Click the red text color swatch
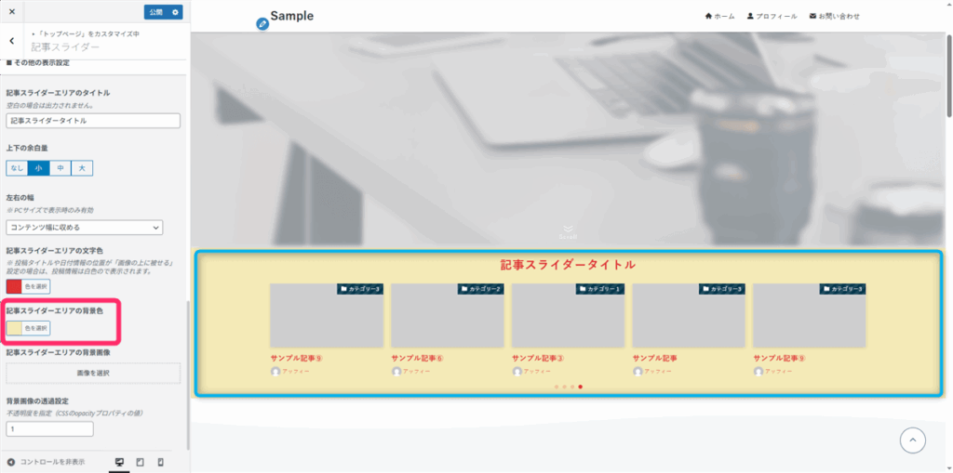The width and height of the screenshot is (953, 473). pos(13,286)
